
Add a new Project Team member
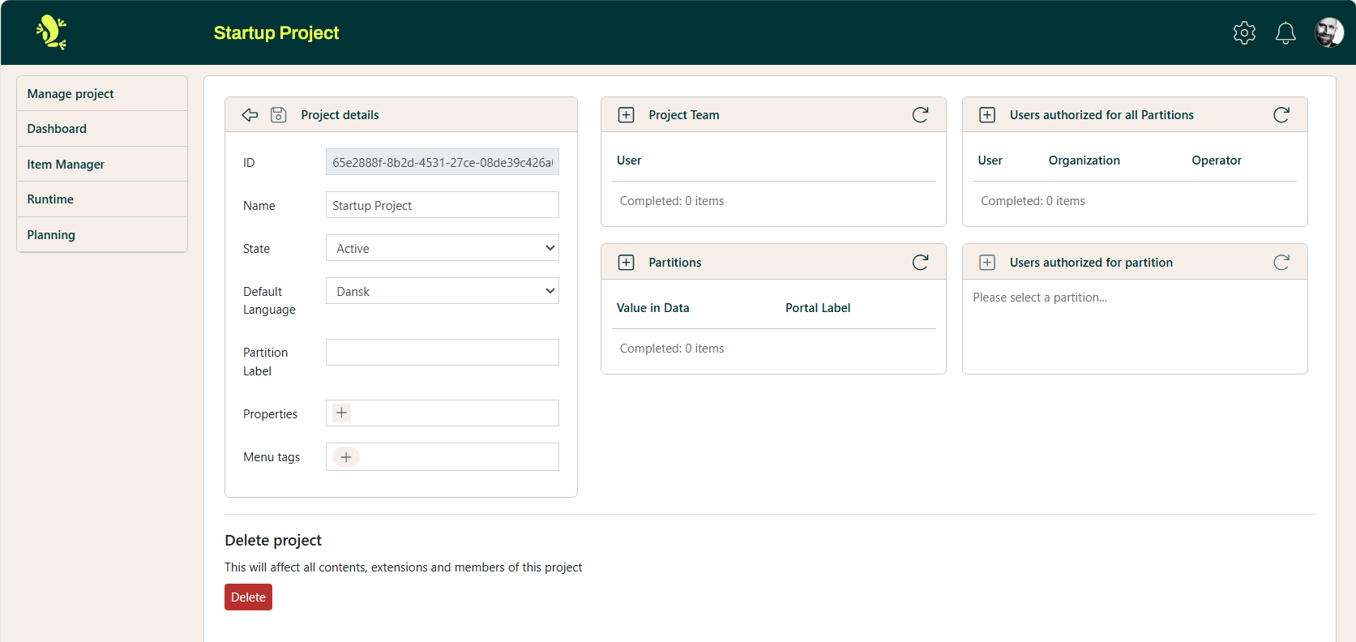627,115
